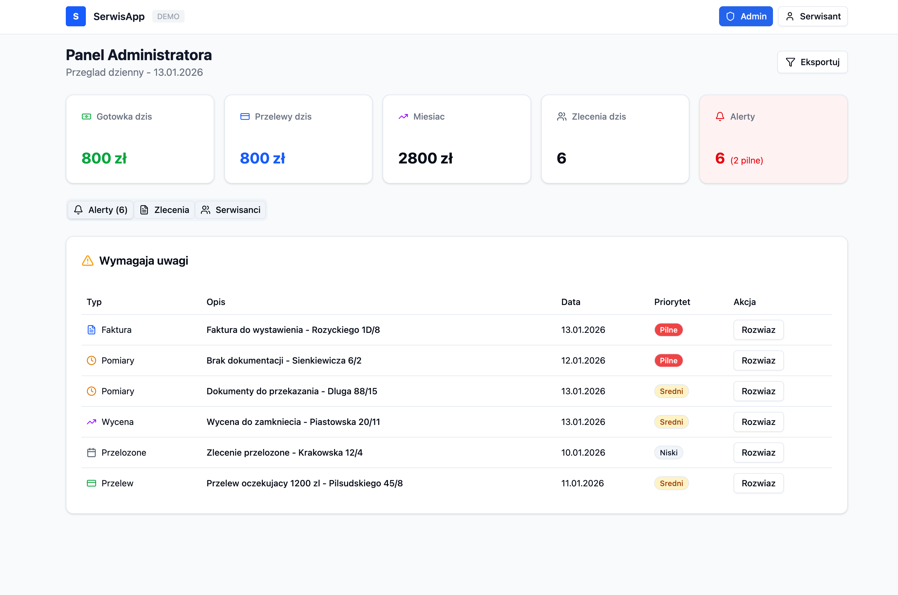Click the document icon in the Faktura row
Screen dimensions: 898x595
91,330
